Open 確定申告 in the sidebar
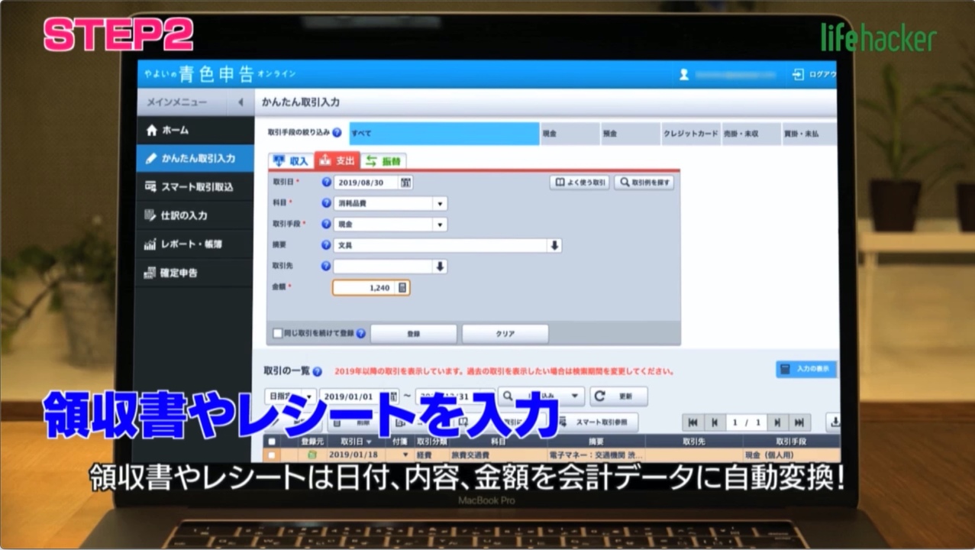 point(195,273)
